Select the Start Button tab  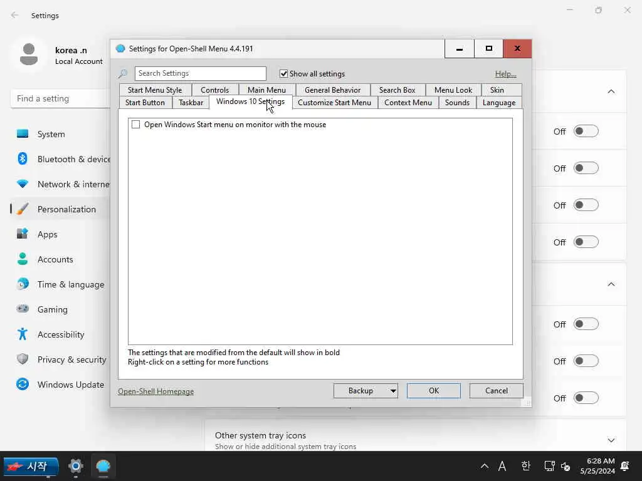pyautogui.click(x=145, y=103)
